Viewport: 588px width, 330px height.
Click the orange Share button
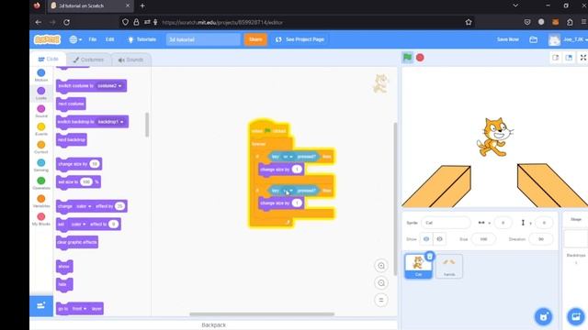[255, 39]
